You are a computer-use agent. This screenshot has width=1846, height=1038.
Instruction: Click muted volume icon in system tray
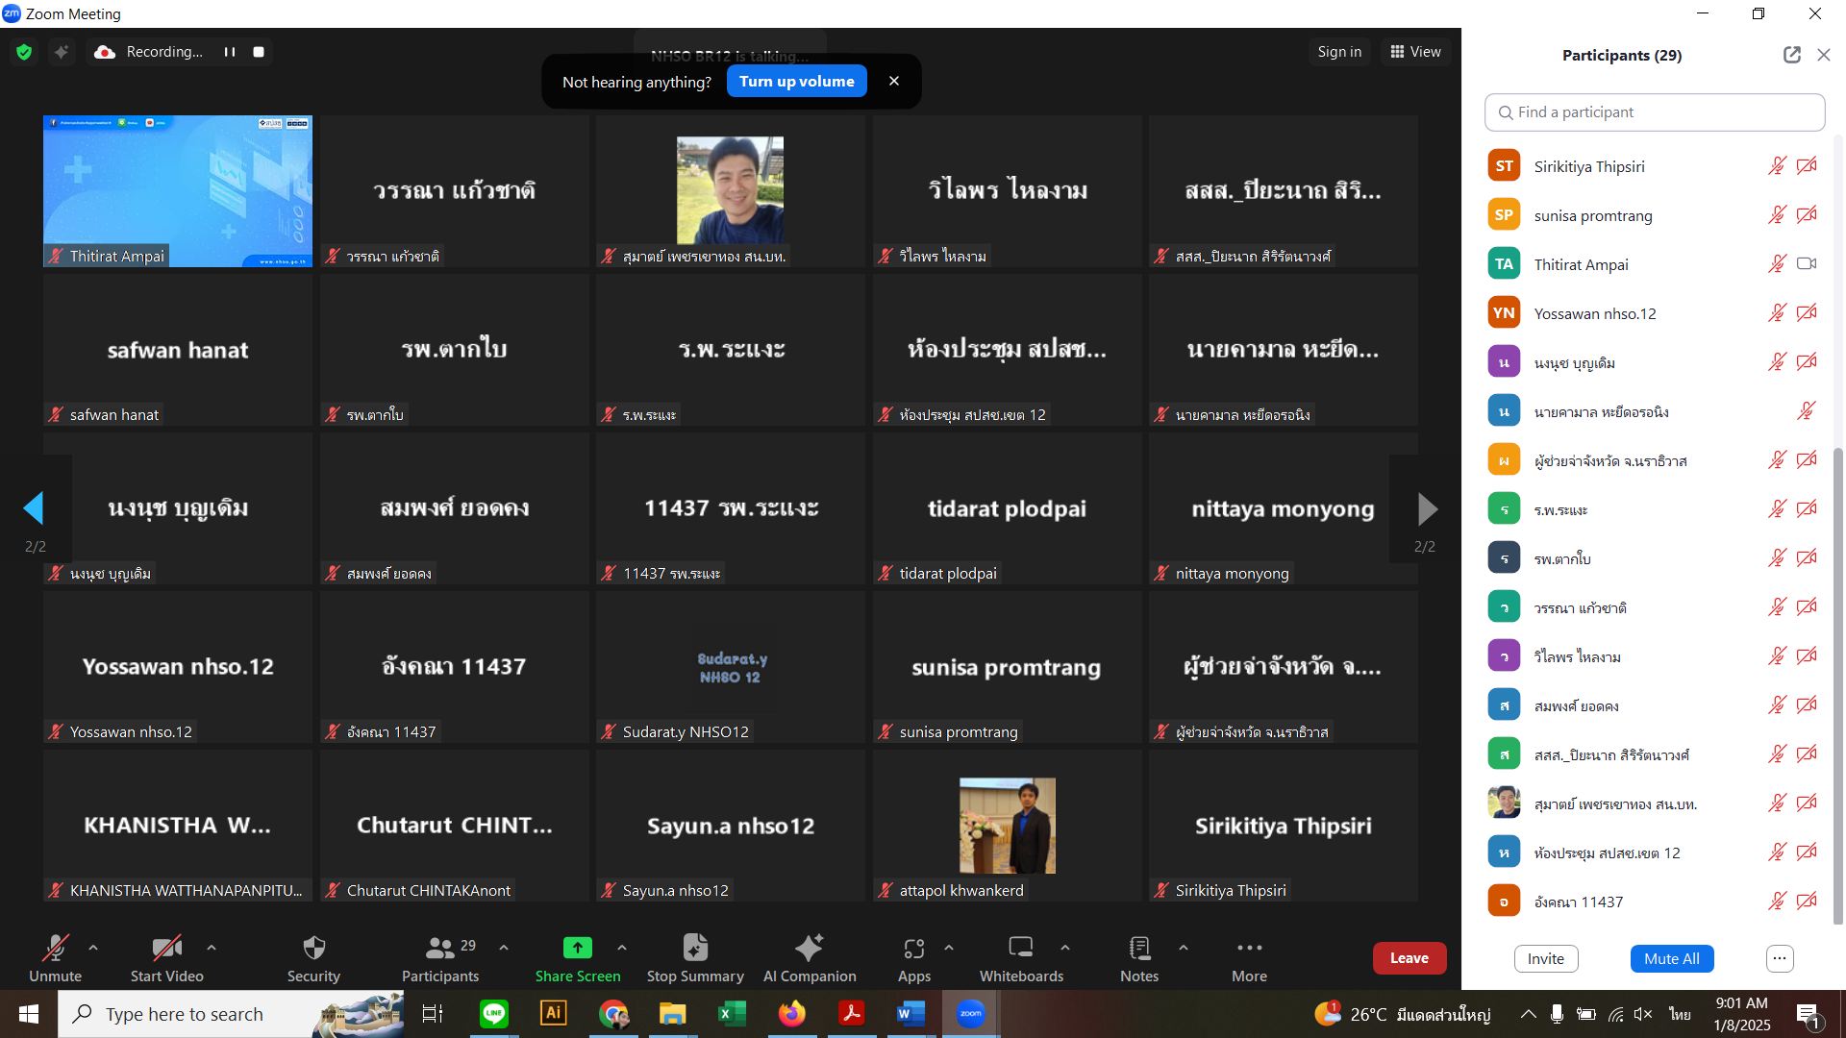[1643, 1014]
